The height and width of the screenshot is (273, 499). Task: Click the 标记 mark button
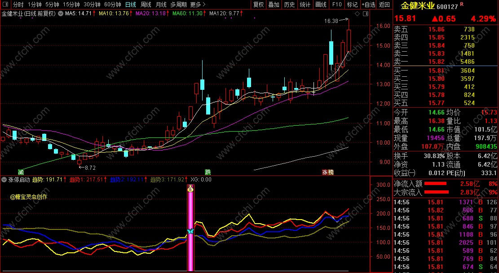pyautogui.click(x=352, y=4)
